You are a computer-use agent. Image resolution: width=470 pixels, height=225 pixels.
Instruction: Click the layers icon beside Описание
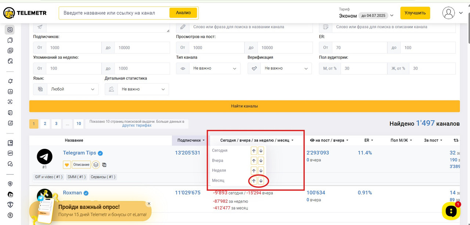coord(96,165)
